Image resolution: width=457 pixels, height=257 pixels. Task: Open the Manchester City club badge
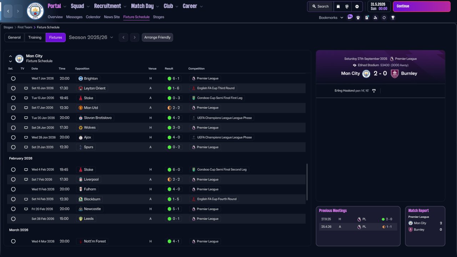35,11
